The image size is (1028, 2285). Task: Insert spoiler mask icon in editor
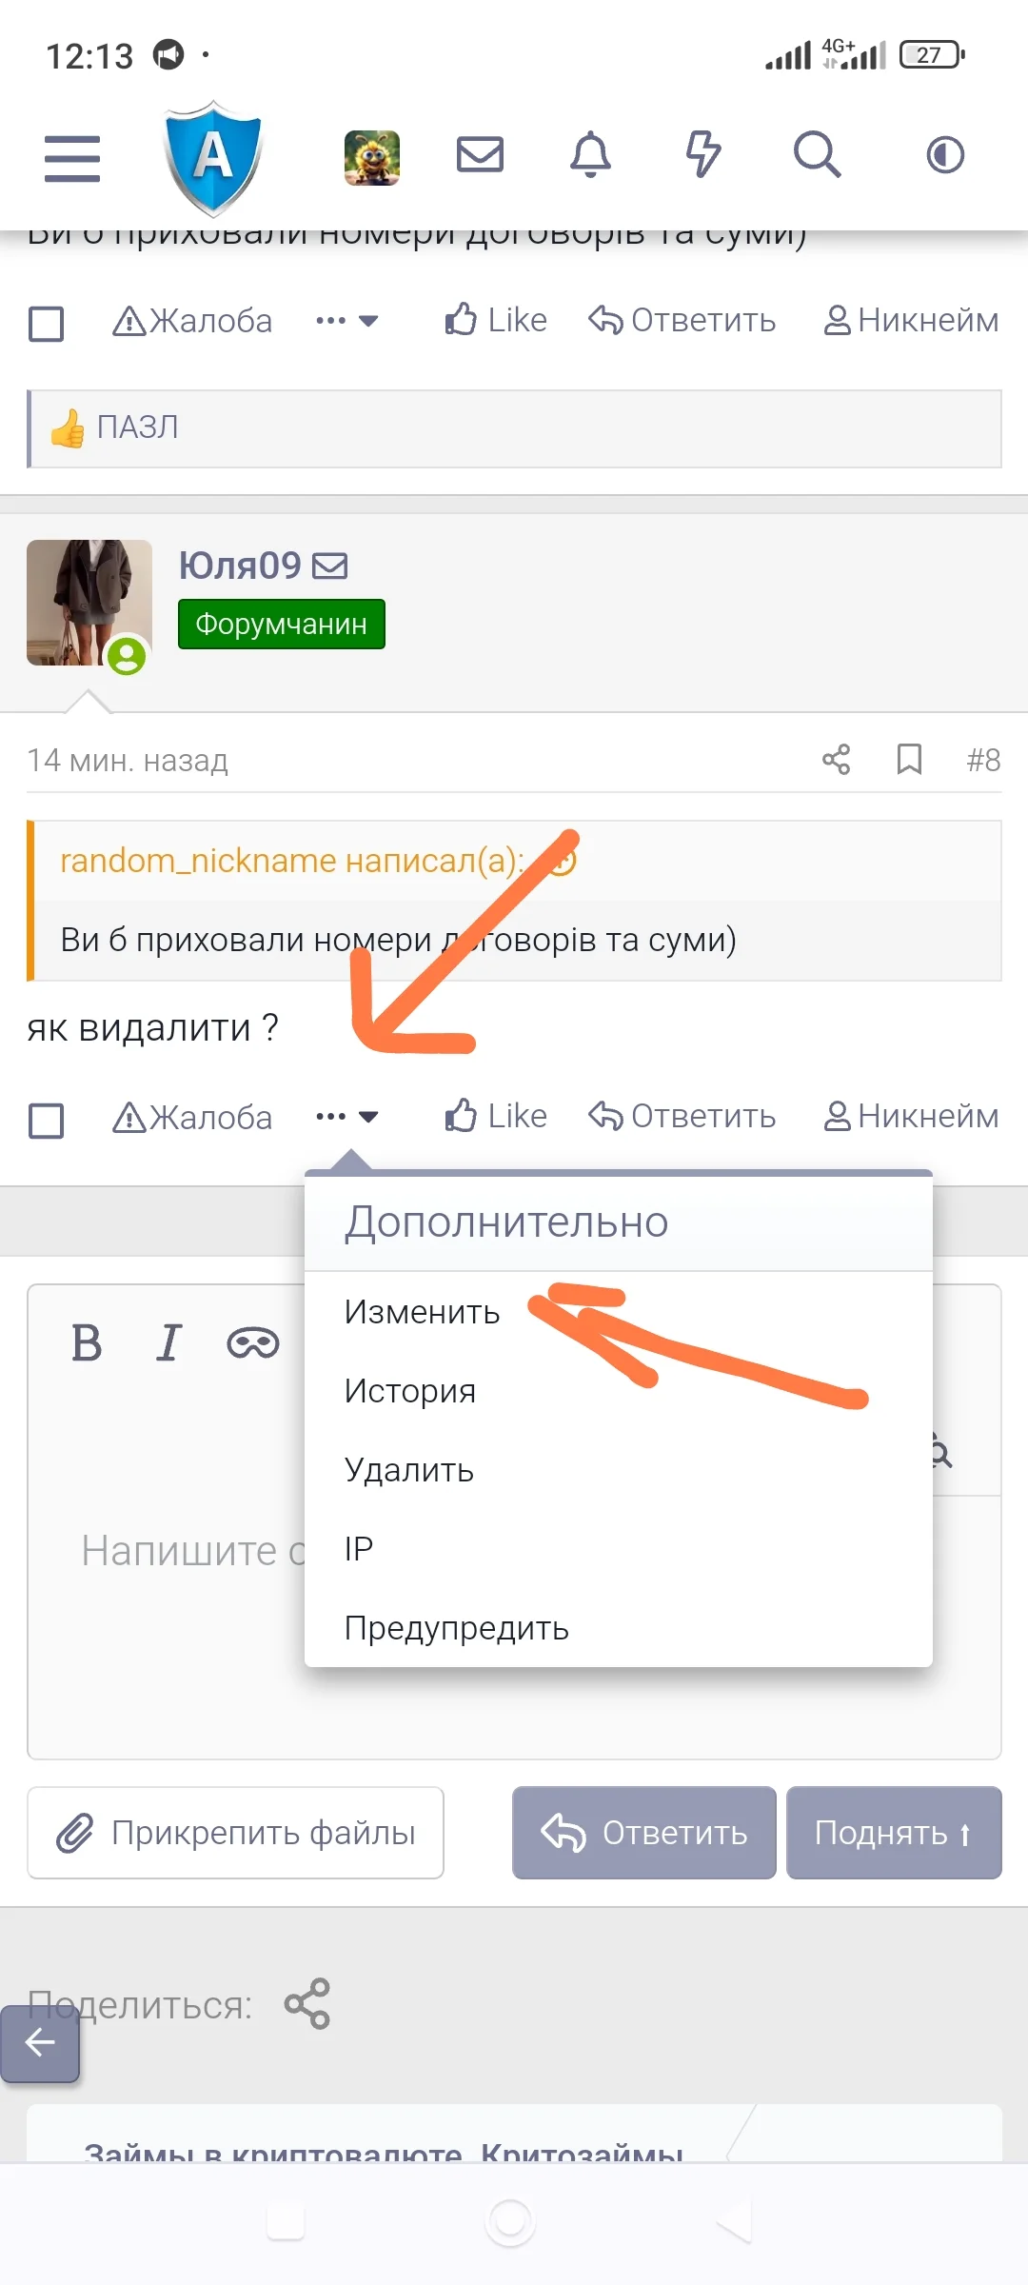(x=253, y=1343)
